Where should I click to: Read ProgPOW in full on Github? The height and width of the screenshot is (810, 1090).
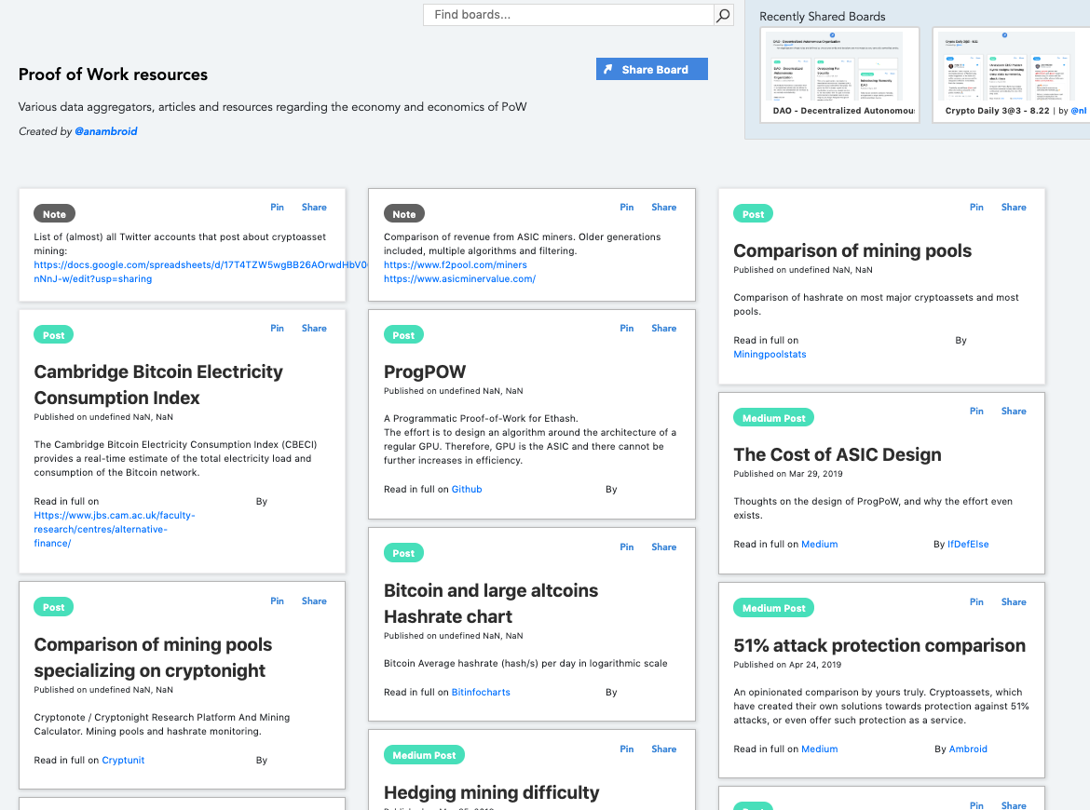pyautogui.click(x=467, y=490)
